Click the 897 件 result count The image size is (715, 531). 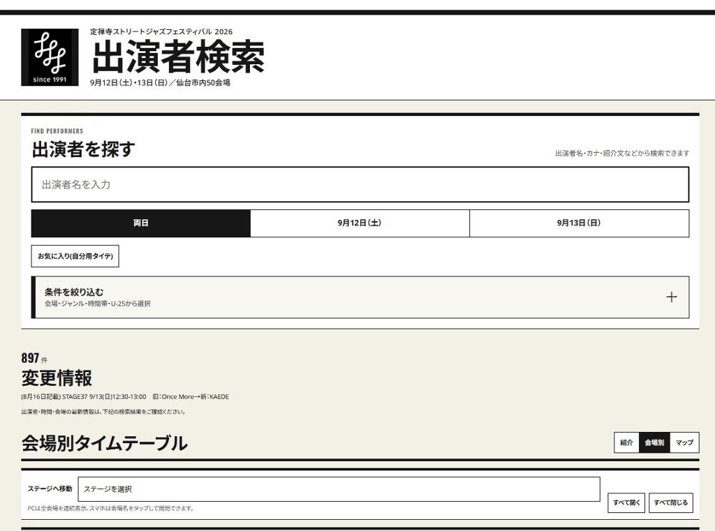click(34, 358)
